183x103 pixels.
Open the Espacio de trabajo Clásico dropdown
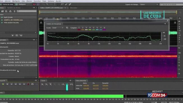[x=149, y=4]
